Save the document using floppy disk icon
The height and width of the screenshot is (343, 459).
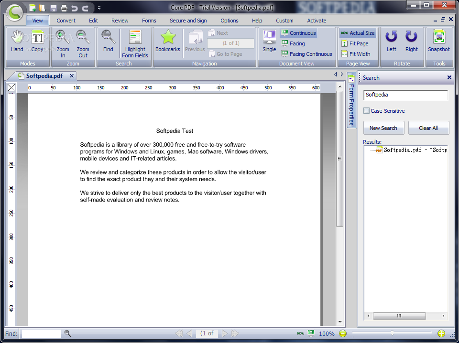[53, 8]
